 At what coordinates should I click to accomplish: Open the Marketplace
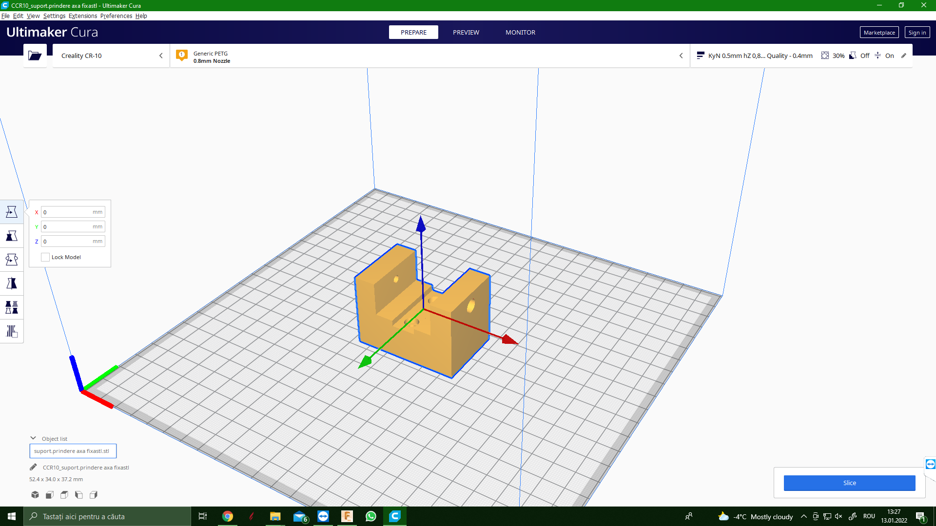[x=878, y=33]
